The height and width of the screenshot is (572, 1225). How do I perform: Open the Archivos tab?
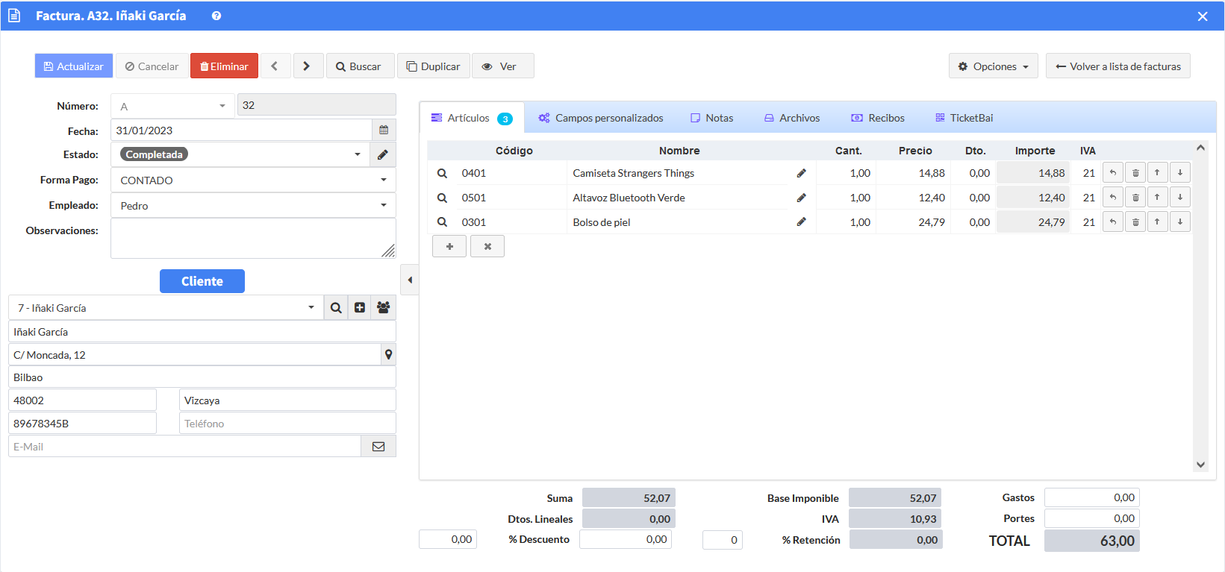(792, 118)
